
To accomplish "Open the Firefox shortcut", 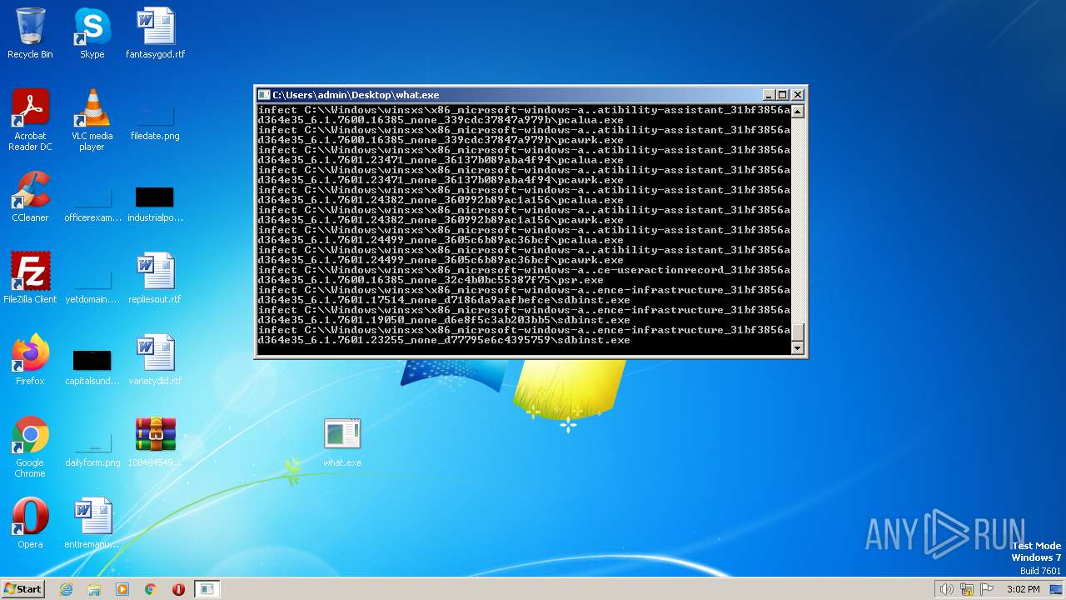I will [x=30, y=360].
